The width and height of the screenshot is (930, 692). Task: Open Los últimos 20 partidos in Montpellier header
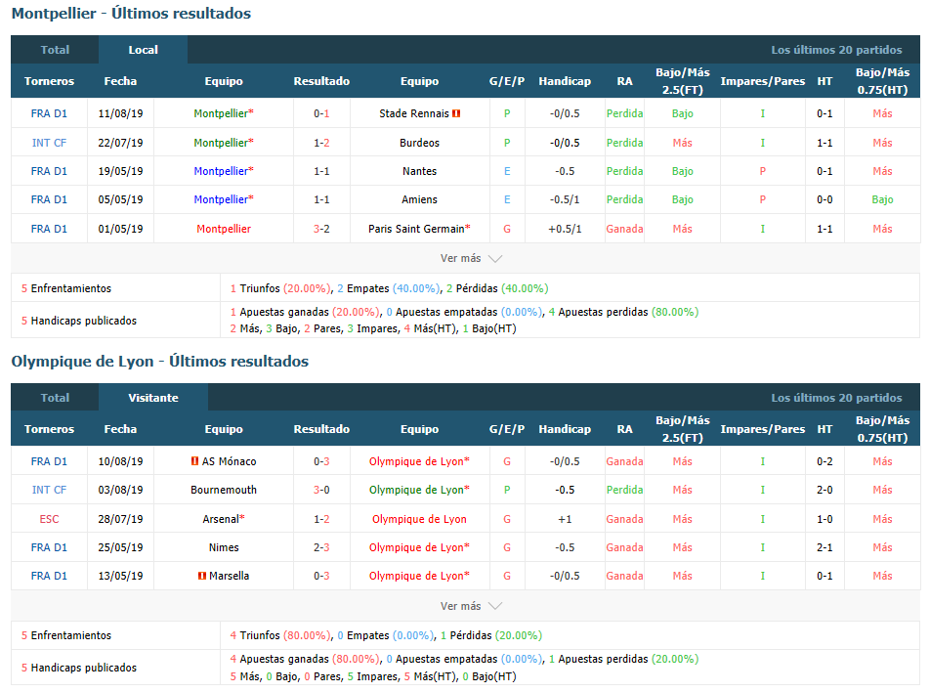point(836,50)
